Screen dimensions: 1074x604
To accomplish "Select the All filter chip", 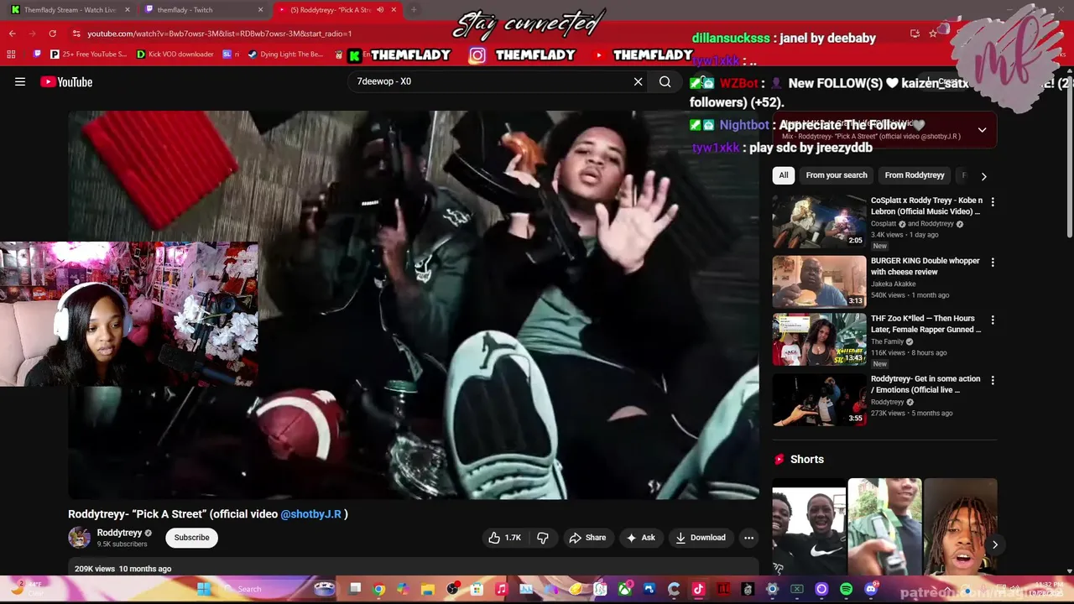I will pyautogui.click(x=783, y=175).
